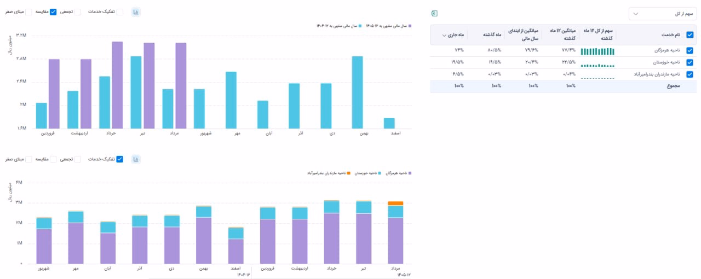
Task: Toggle the نام خدمت select-all header checkbox
Action: pos(689,35)
